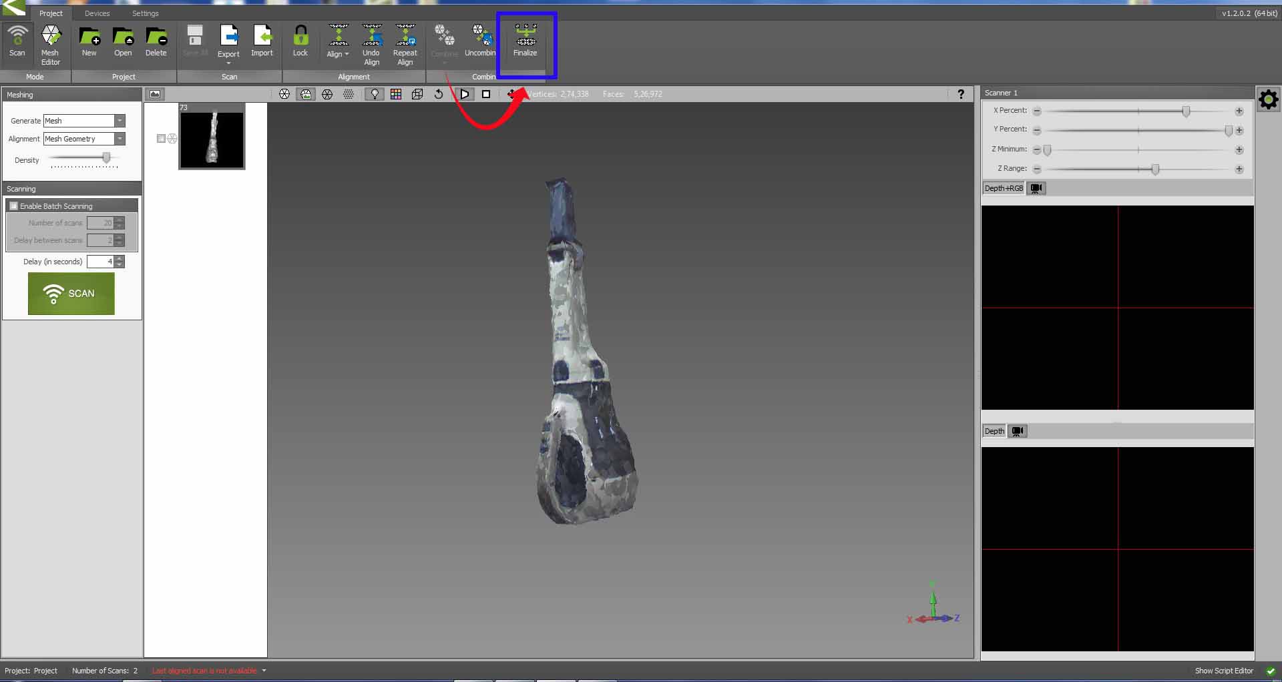Viewport: 1282px width, 682px height.
Task: Select wireframe mesh view icon
Action: tap(327, 94)
